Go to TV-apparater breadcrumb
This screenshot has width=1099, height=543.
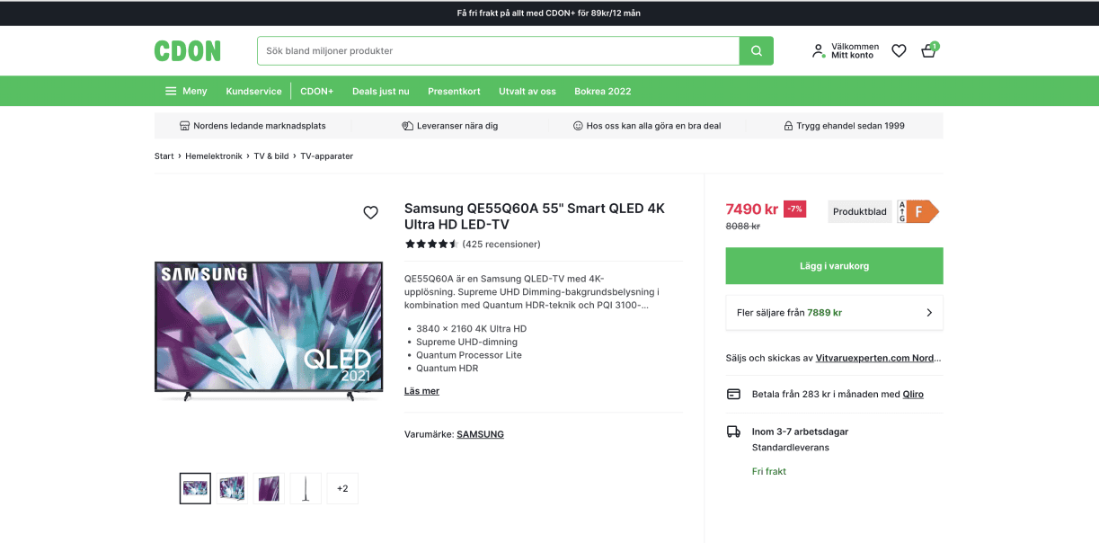[327, 156]
